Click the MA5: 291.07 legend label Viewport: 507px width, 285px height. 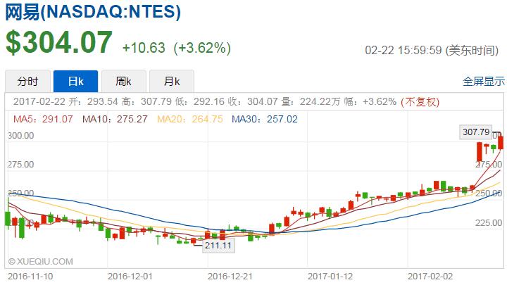(43, 119)
